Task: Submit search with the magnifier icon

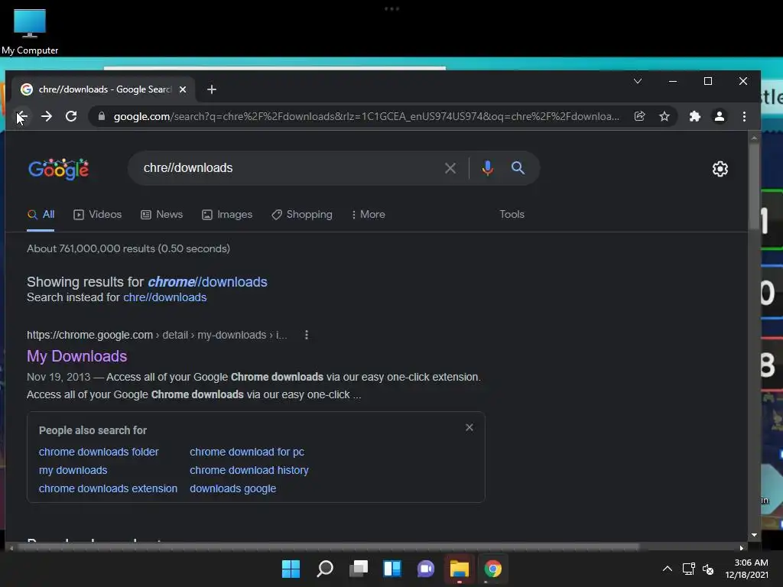Action: point(518,167)
